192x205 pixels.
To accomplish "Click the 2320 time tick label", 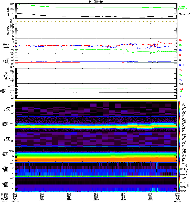I will [x=123, y=200].
